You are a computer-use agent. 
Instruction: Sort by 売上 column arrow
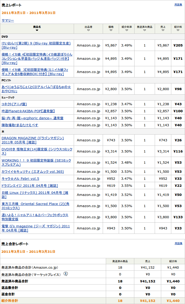(x=163, y=30)
